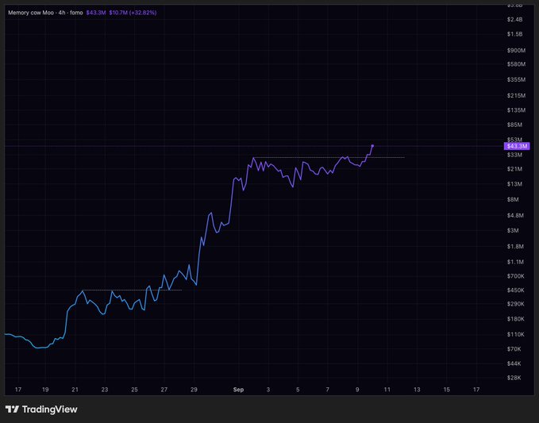Click the TradingView logo
This screenshot has height=423, width=539.
click(x=41, y=410)
